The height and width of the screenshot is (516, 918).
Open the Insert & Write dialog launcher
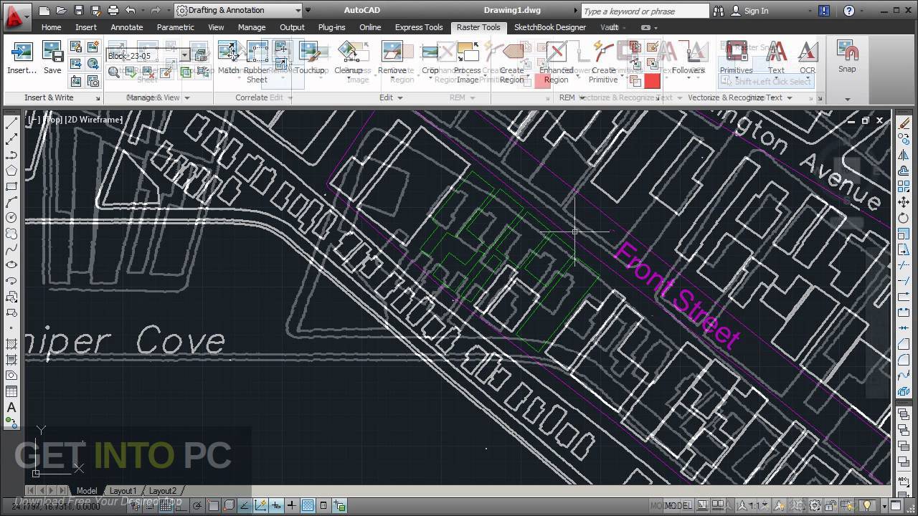pos(98,98)
